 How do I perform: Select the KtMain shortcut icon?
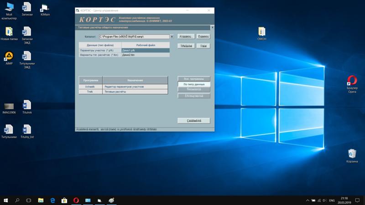pyautogui.click(x=45, y=10)
